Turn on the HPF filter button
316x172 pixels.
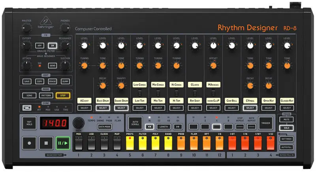point(40,45)
